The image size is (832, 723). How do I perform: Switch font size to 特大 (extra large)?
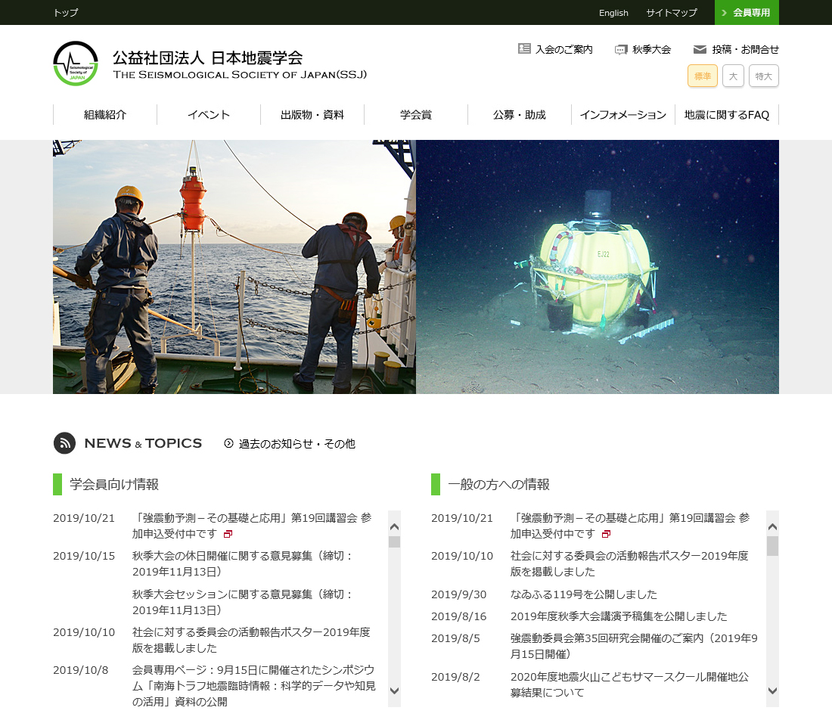point(763,76)
